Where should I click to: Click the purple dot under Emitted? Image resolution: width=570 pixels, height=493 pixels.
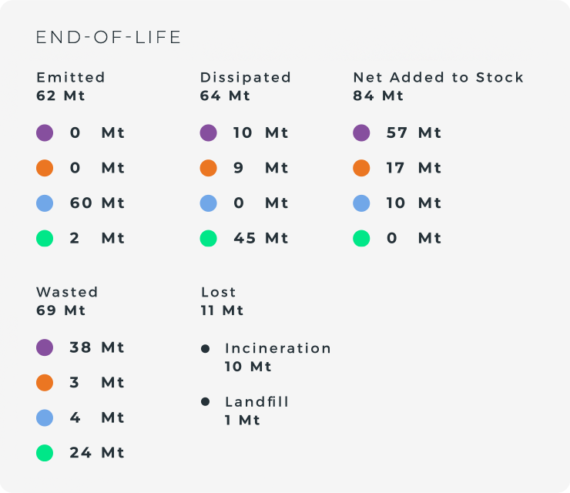45,132
